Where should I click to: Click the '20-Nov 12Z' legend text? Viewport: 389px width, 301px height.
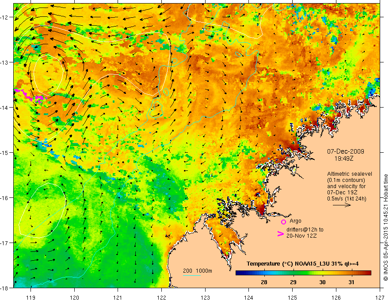click(x=301, y=236)
